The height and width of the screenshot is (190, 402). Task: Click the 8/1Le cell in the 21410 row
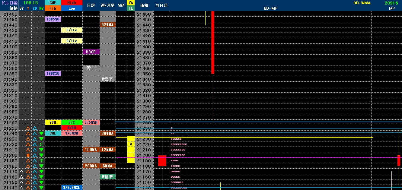72,41
